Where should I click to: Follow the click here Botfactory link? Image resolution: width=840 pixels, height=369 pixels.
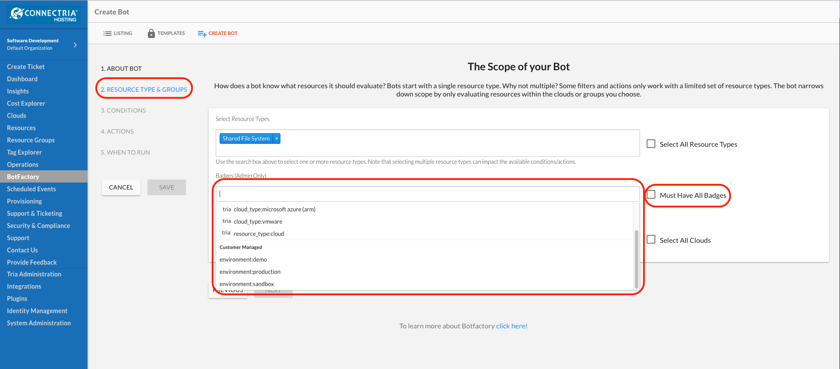(511, 326)
